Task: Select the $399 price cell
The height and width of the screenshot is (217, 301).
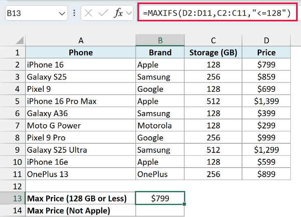Action: coord(266,113)
